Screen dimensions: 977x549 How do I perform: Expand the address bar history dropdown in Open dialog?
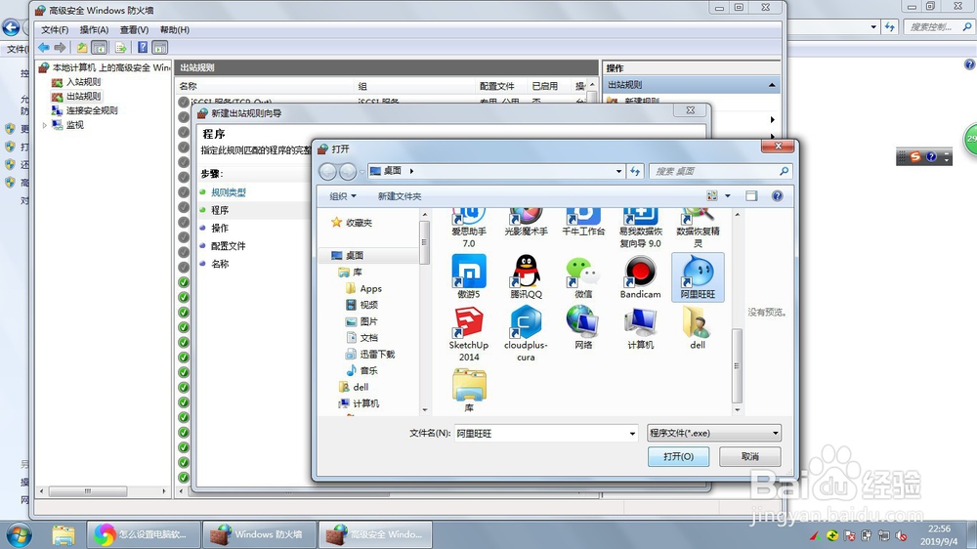tap(618, 171)
